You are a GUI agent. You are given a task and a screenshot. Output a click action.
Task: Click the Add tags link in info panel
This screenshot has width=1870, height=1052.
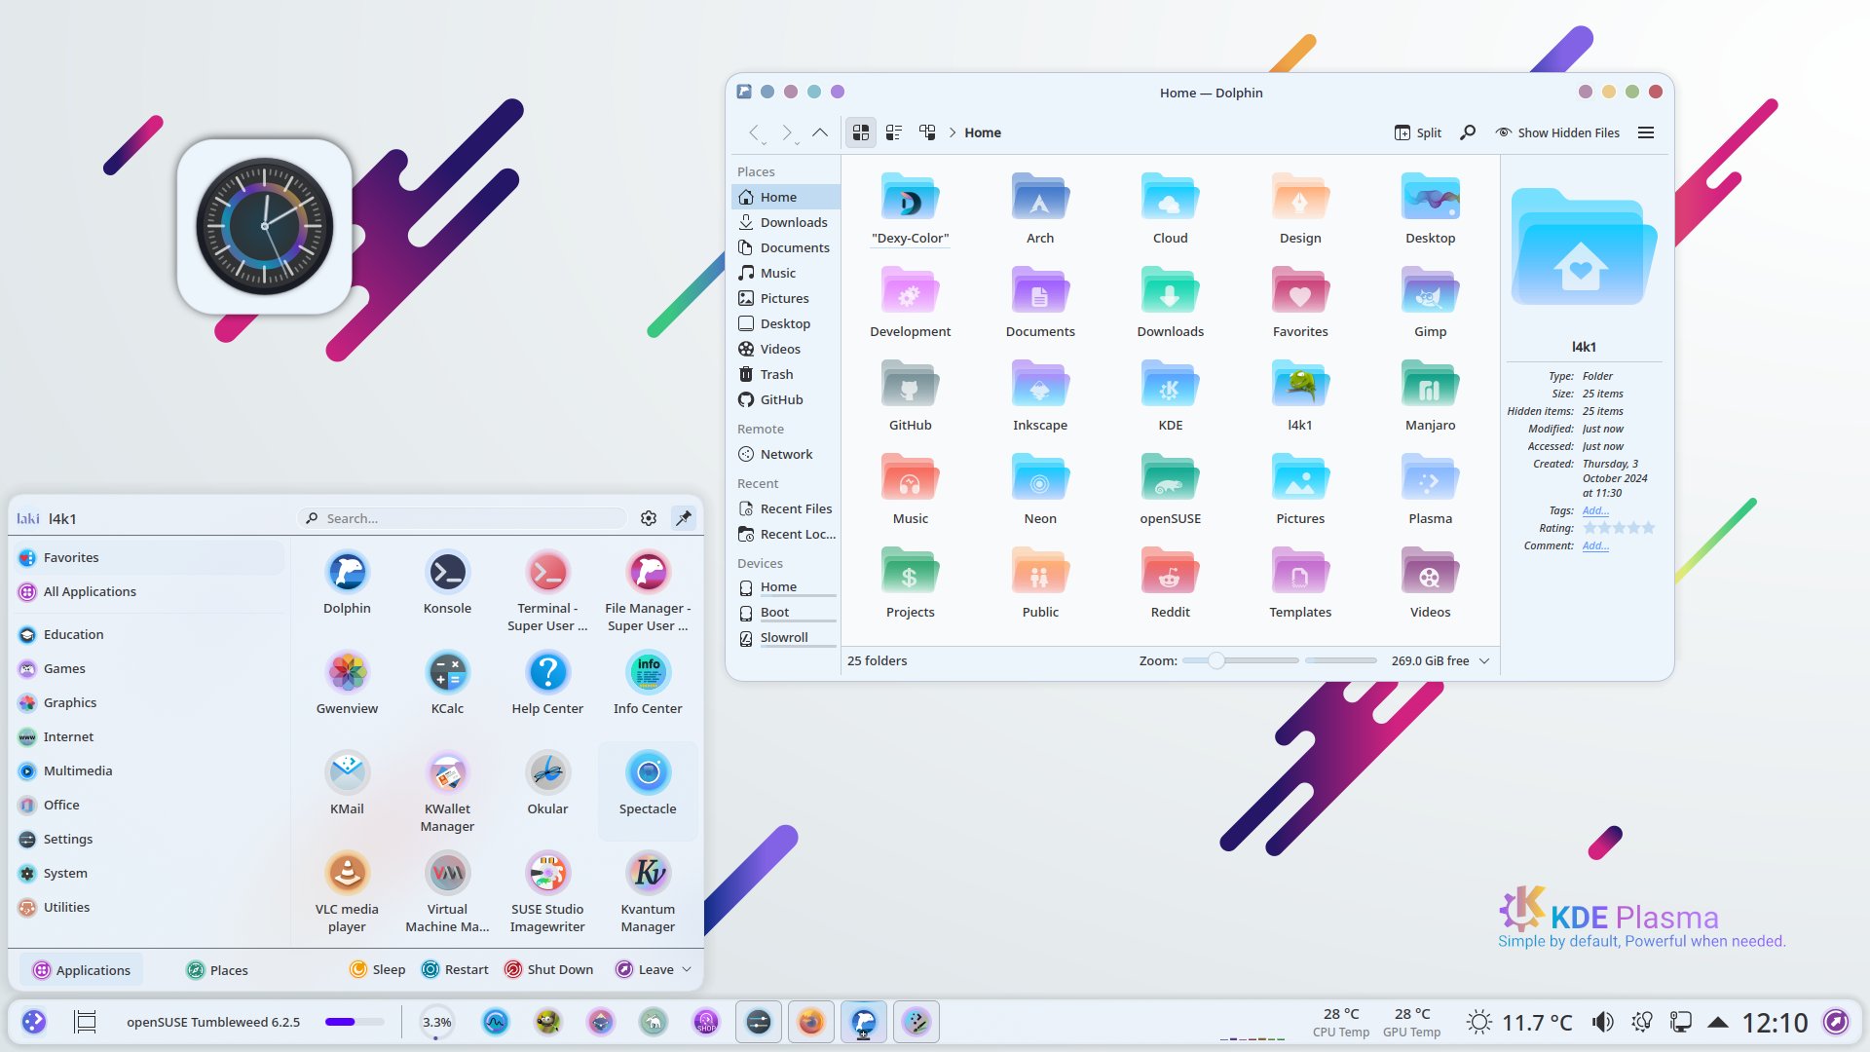(x=1595, y=510)
